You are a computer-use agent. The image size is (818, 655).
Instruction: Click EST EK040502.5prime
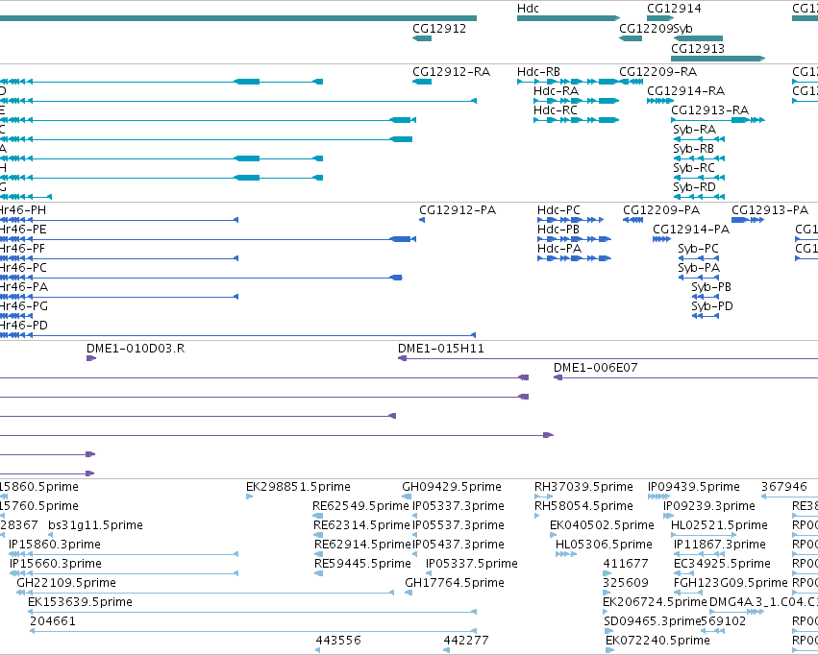602,525
